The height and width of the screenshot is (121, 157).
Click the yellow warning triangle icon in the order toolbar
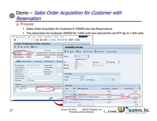[22, 47]
